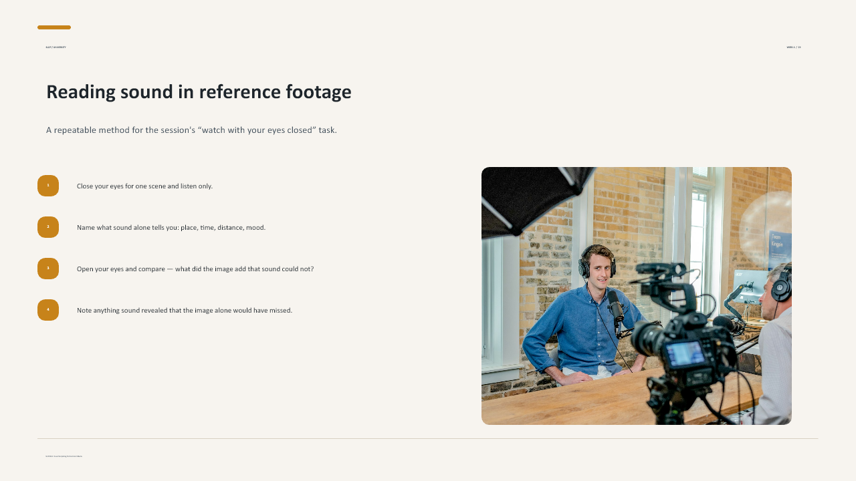Click the small header label on the left

pyautogui.click(x=56, y=47)
